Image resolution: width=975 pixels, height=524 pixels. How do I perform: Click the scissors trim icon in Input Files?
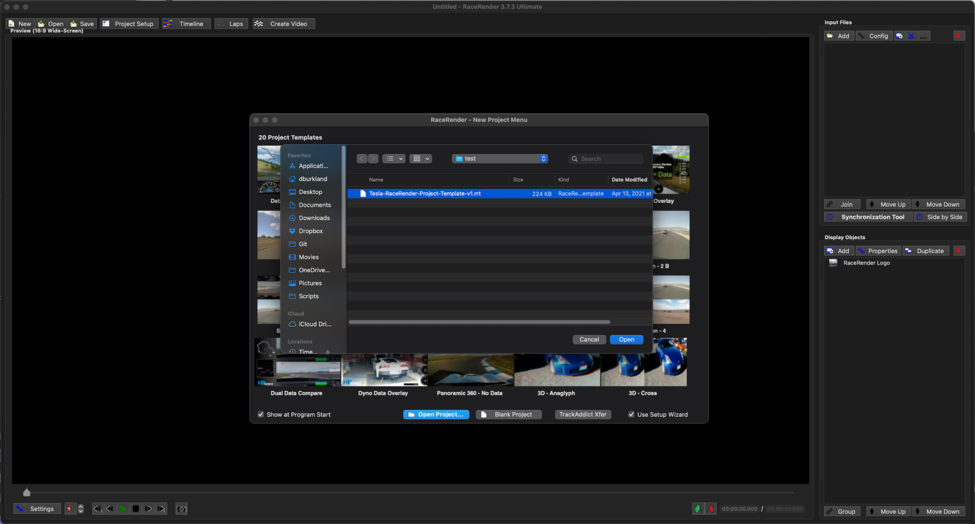coord(911,36)
